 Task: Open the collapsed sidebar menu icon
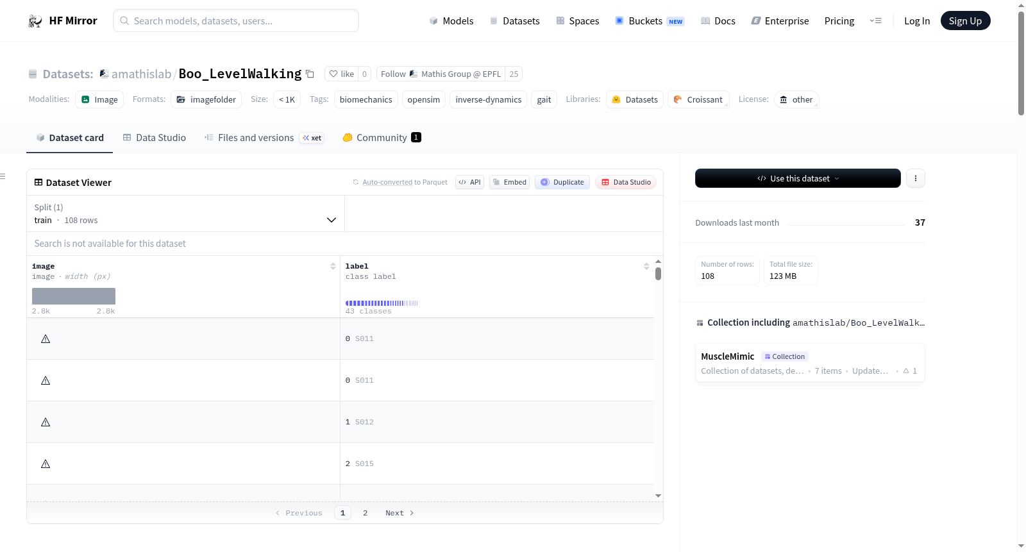coord(3,176)
